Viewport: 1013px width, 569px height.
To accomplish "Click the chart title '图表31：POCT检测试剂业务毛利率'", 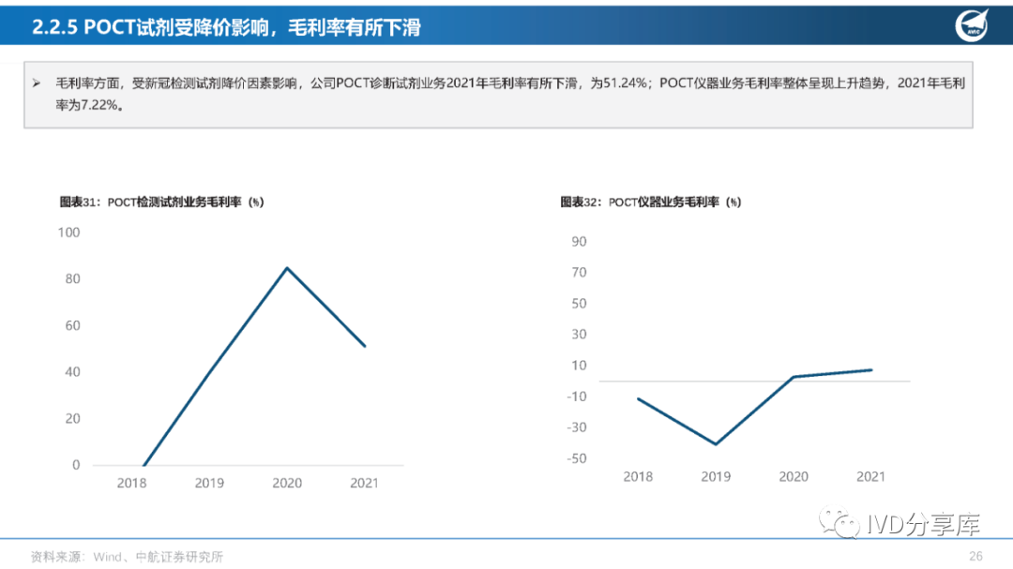I will point(161,202).
